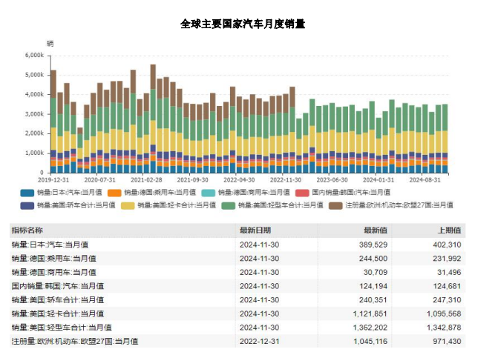Image resolution: width=498 pixels, height=355 pixels.
Task: Click the chart title 全球主要国家汽车月度销量
Action: pyautogui.click(x=243, y=24)
